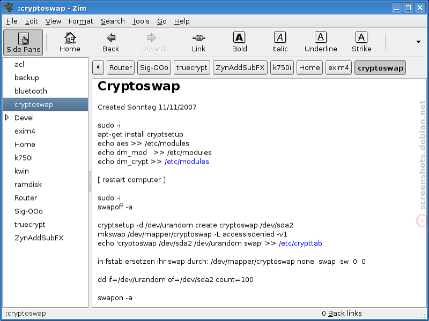Click ':cryptoswap' path in status bar
Screen dimensions: 429x321
point(26,314)
